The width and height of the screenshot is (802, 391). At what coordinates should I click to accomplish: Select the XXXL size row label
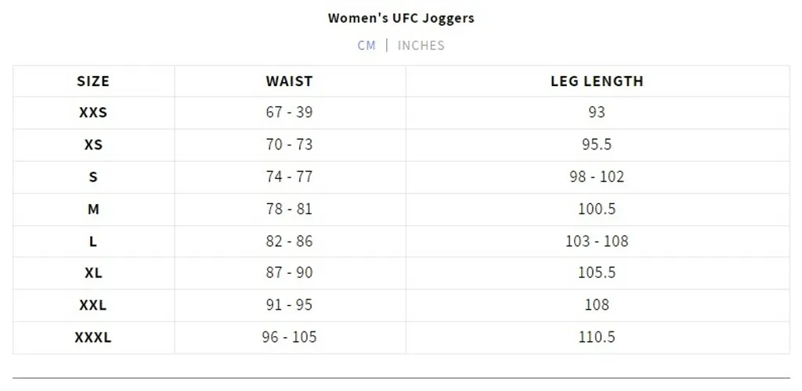pos(93,338)
